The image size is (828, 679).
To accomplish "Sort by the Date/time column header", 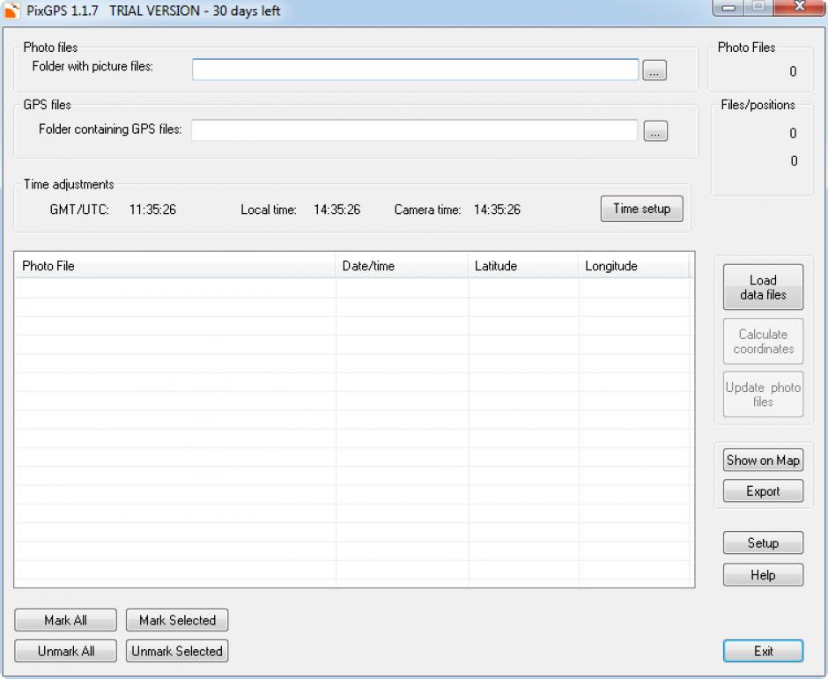I will click(x=402, y=266).
